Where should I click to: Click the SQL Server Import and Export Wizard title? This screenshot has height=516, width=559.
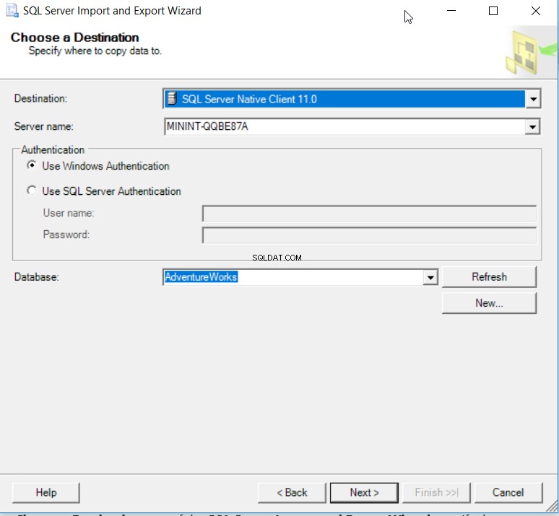[x=112, y=11]
